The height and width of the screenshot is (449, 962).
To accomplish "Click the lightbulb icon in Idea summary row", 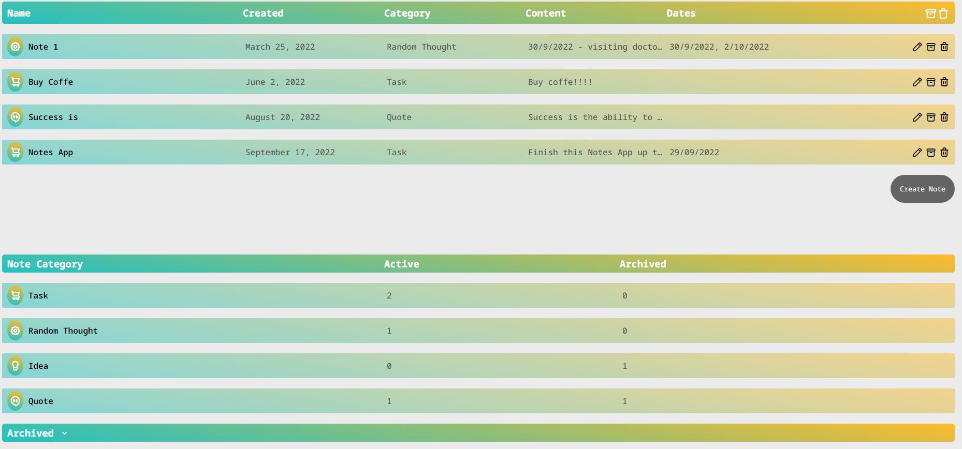I will [x=16, y=366].
